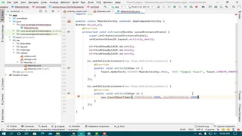This screenshot has width=242, height=136.
Task: Open the Pixel 3 XL API 23 device dropdown
Action: tap(140, 7)
